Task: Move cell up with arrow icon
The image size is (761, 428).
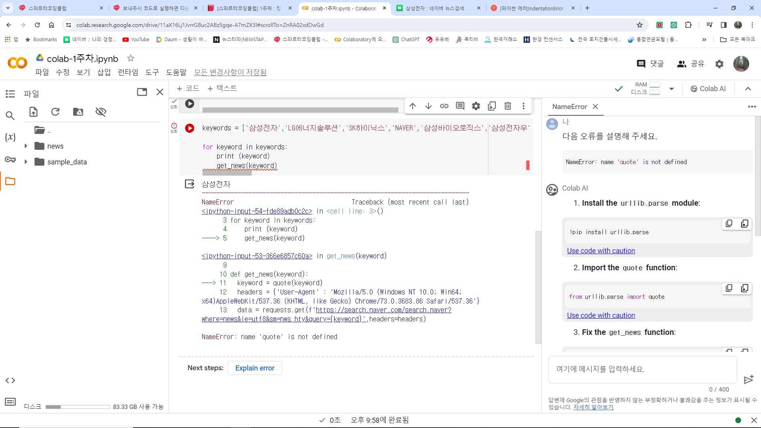Action: point(413,106)
